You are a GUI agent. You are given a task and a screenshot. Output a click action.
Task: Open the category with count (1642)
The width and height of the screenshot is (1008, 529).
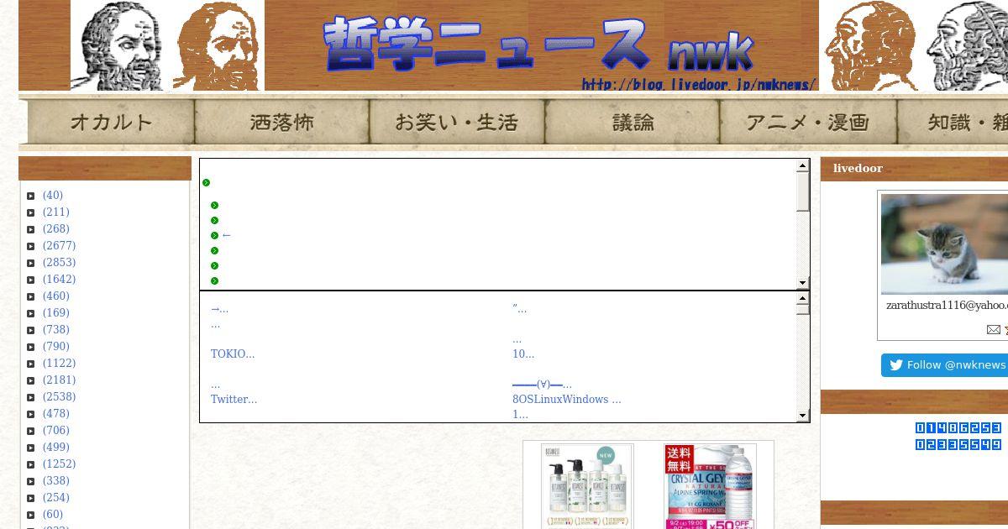[x=60, y=280]
